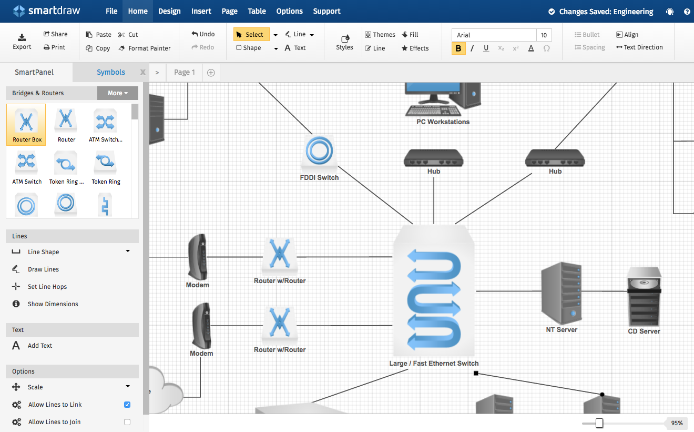Switch to the Symbols tab

(110, 73)
